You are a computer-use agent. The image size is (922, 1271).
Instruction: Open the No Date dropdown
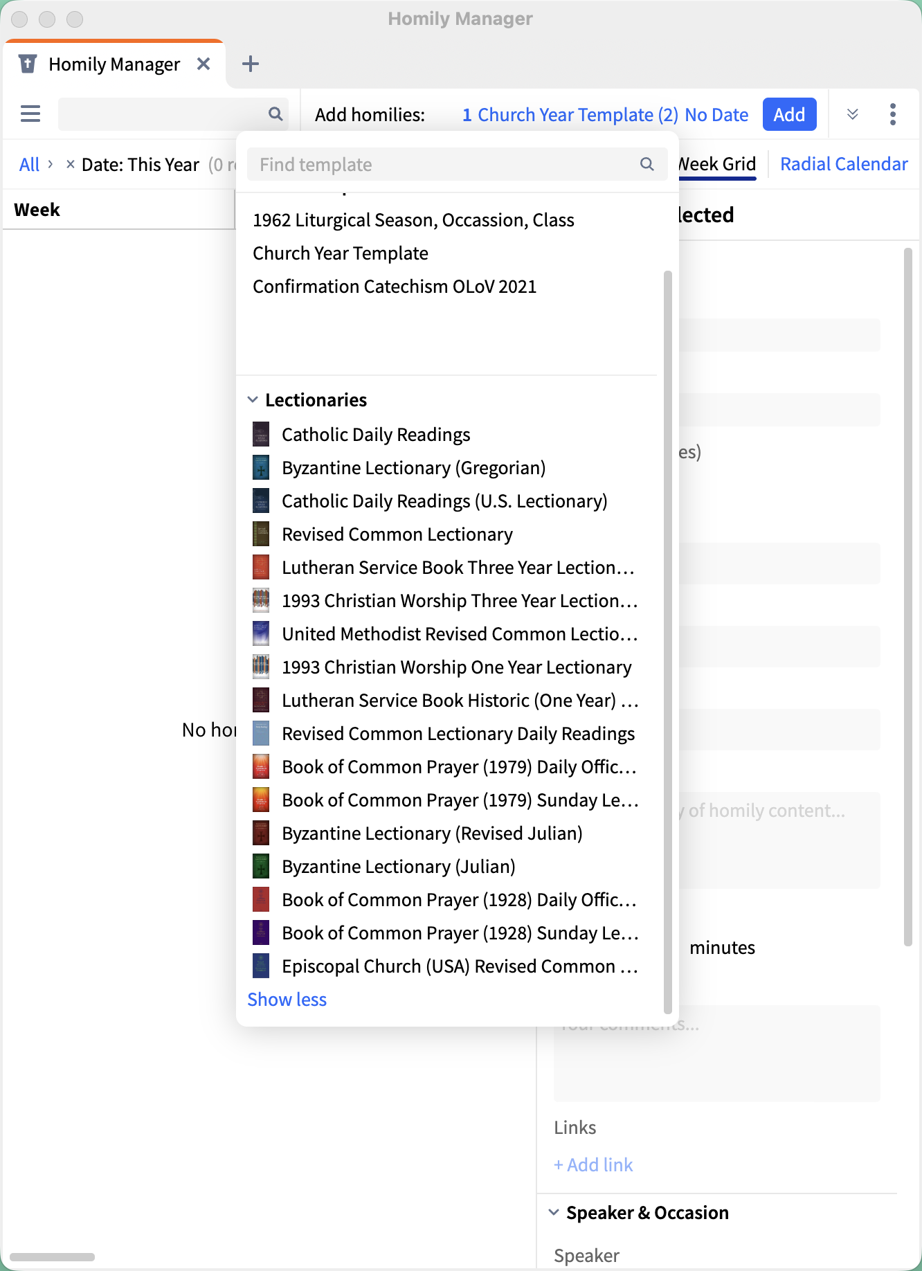716,114
